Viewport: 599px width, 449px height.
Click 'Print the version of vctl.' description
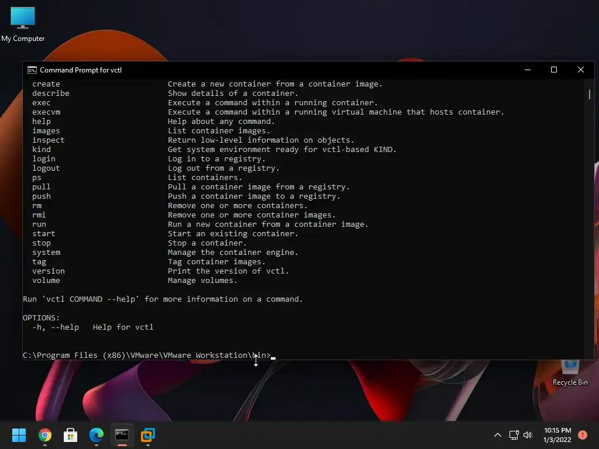[x=228, y=271]
